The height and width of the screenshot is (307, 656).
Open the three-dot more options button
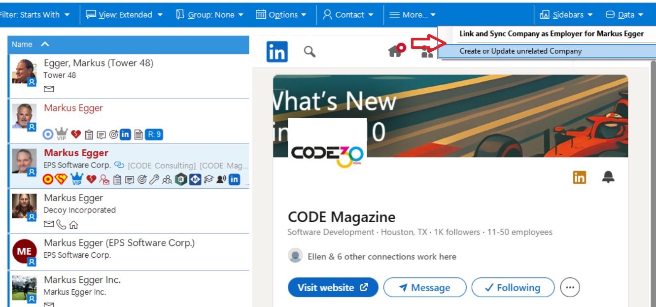[x=570, y=287]
